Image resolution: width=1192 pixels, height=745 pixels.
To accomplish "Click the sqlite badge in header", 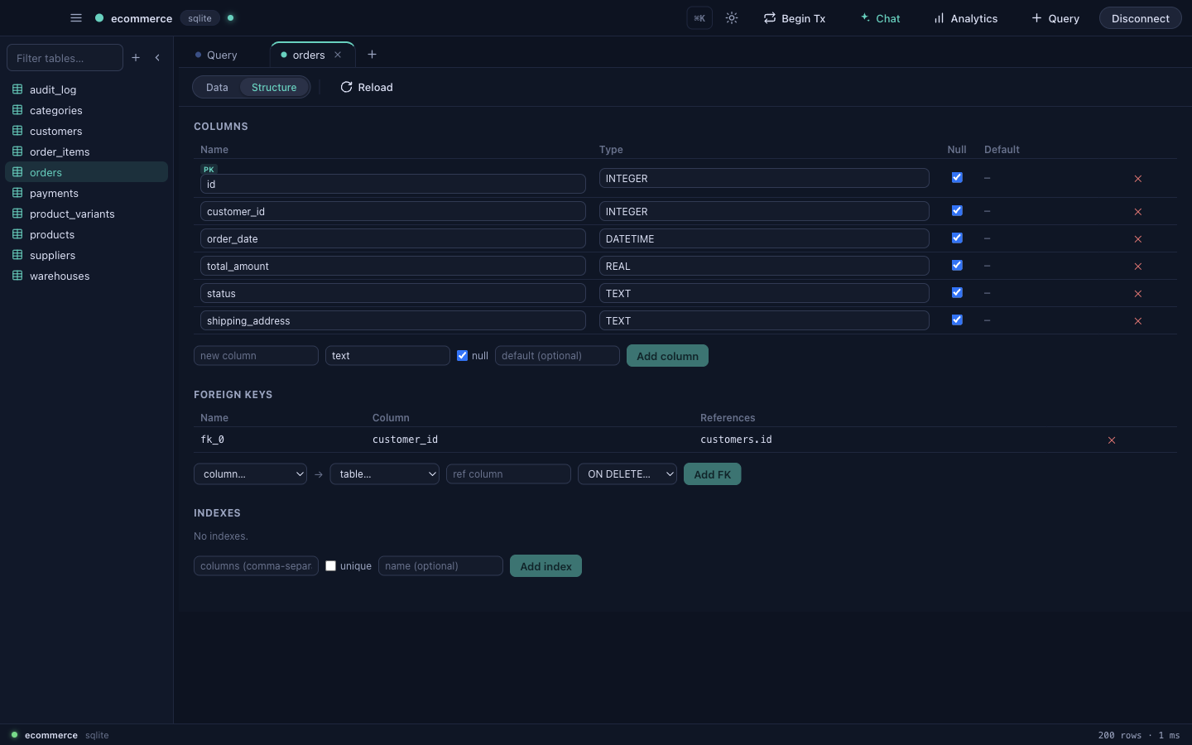I will pos(199,18).
